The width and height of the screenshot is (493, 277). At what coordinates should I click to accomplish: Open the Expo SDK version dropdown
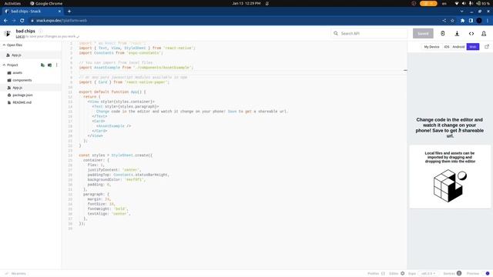click(428, 274)
